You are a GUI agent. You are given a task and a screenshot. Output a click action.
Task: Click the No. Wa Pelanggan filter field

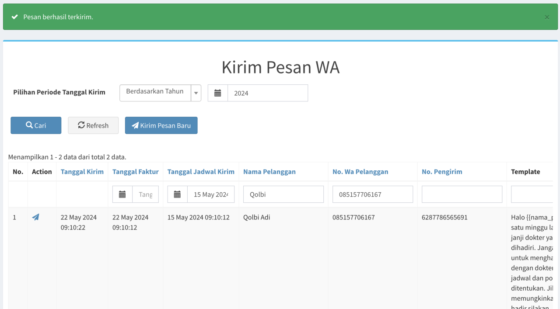click(372, 194)
